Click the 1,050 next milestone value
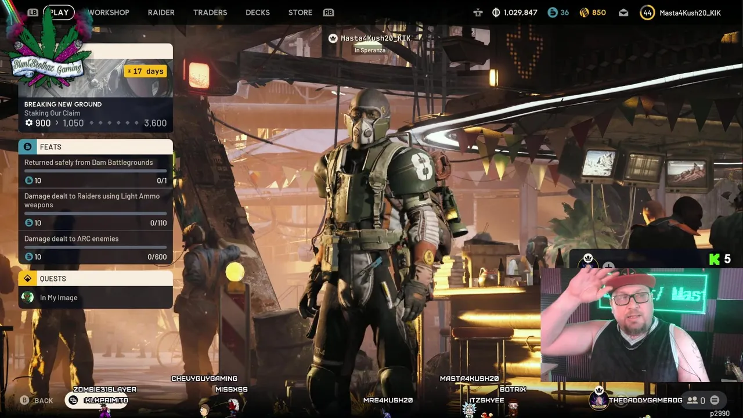743x418 pixels. point(73,123)
